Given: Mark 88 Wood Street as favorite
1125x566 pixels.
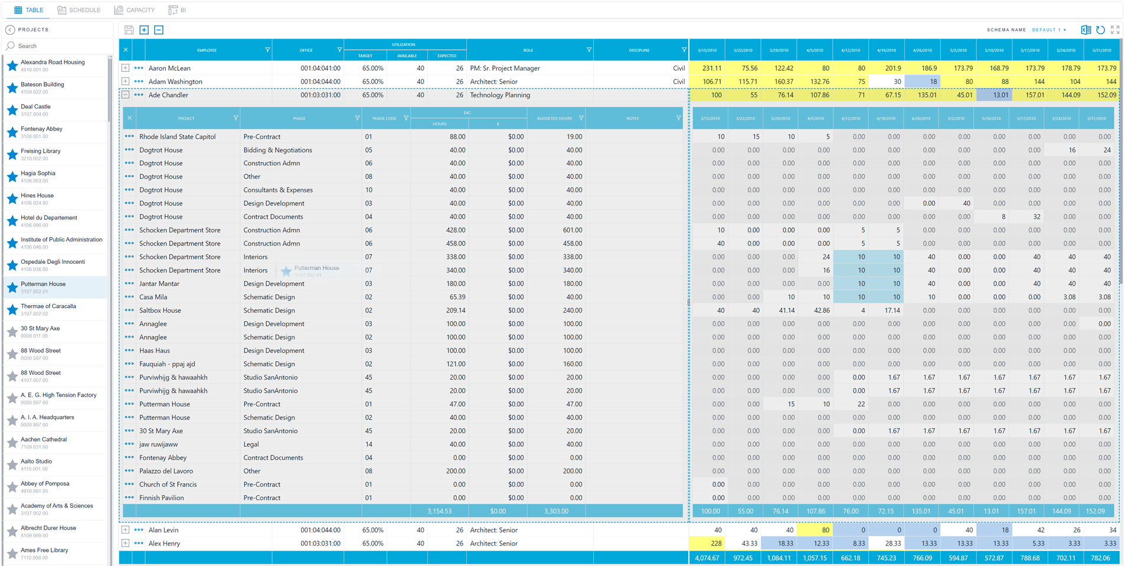Looking at the screenshot, I should [12, 354].
